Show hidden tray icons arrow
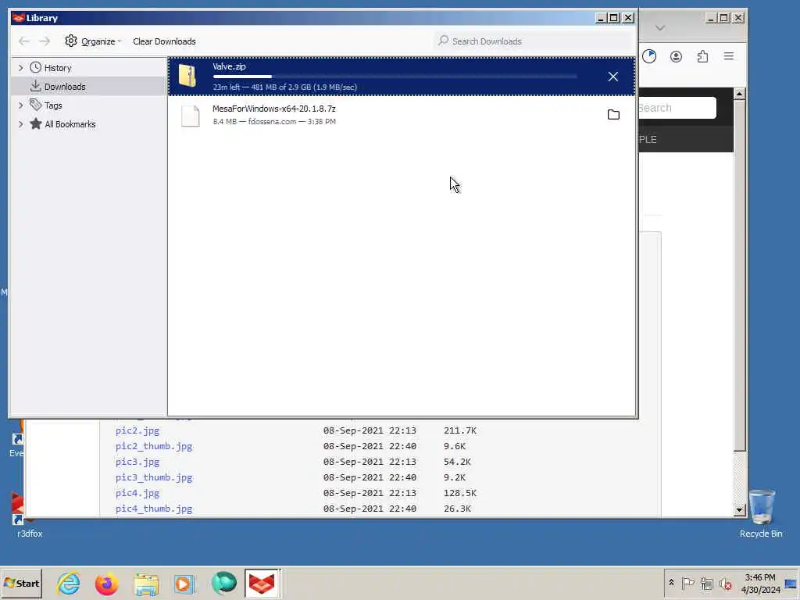800x600 pixels. tap(671, 583)
